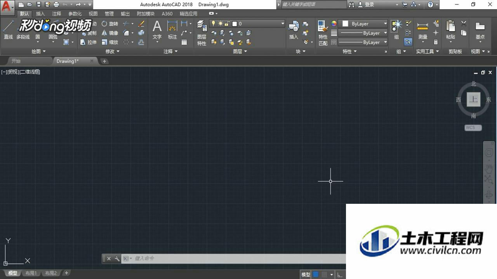
Task: Switch to the 参数化 ribbon tab
Action: point(75,14)
